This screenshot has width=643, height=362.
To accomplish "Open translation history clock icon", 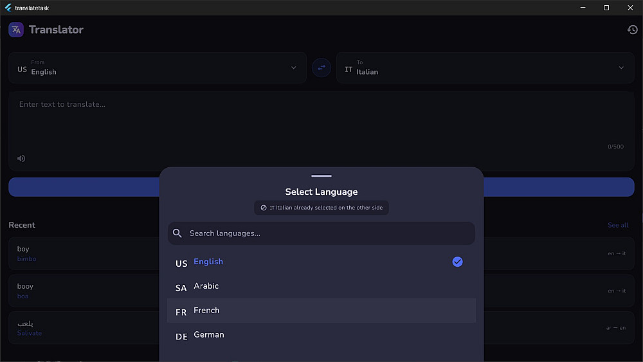I will tap(632, 30).
